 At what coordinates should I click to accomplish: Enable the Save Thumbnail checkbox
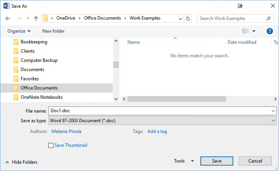click(51, 145)
